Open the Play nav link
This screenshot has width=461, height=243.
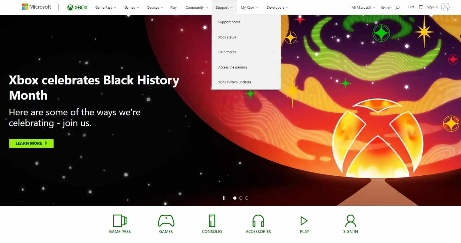click(173, 8)
